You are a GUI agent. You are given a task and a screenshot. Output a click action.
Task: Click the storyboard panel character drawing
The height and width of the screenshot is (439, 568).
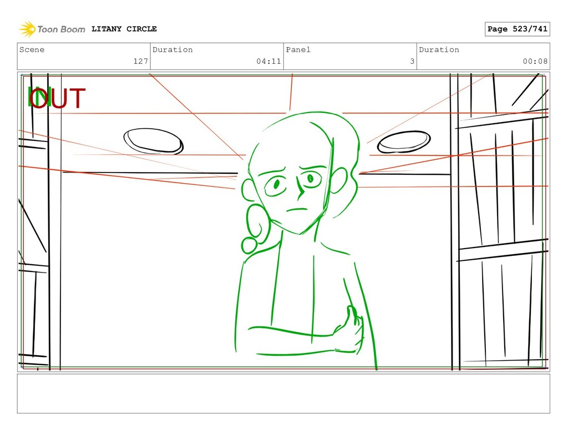coord(305,240)
